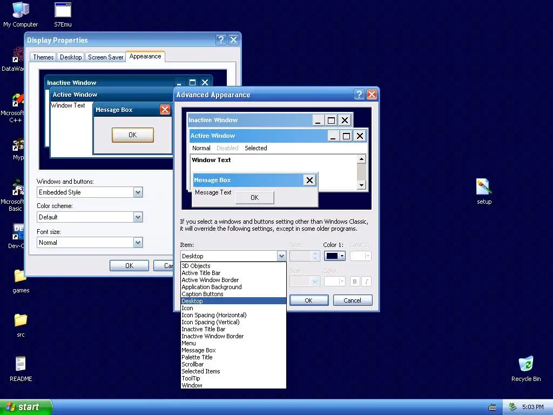
Task: Choose Inactive Window Border from the list
Action: click(233, 336)
